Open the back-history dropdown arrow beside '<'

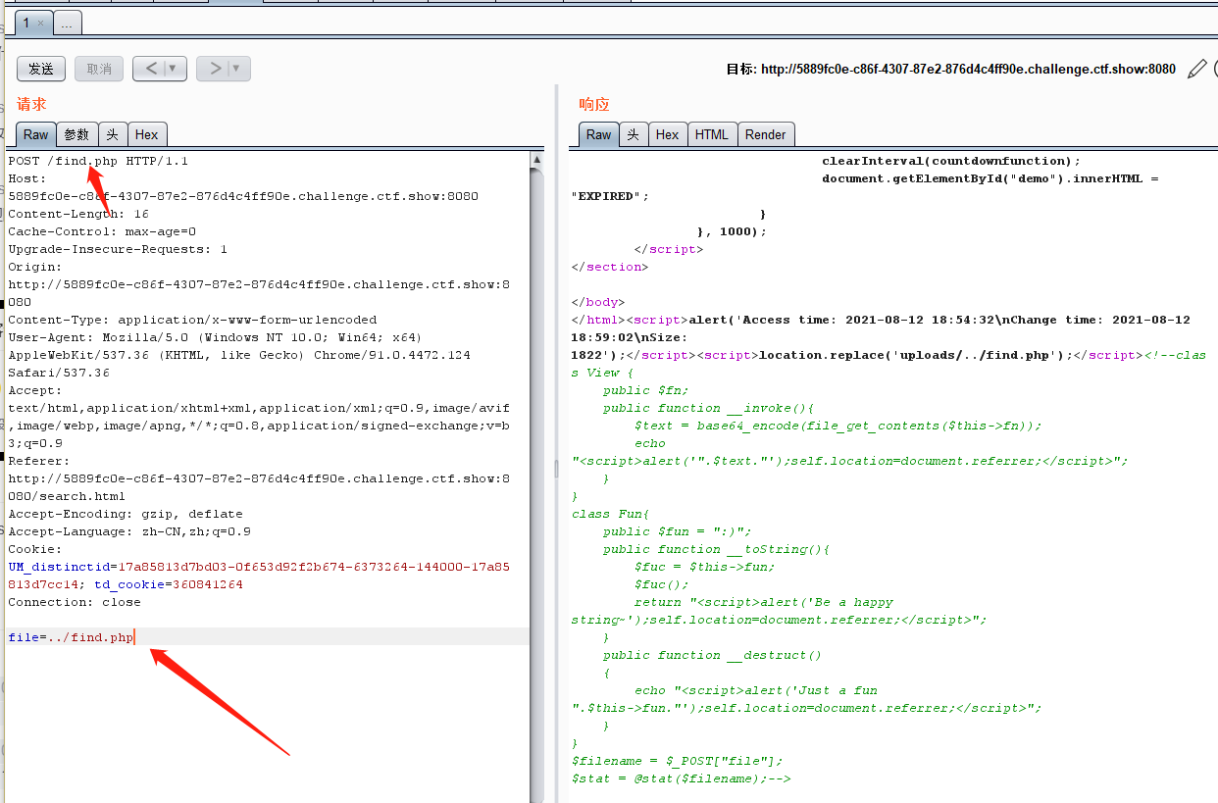[x=175, y=69]
